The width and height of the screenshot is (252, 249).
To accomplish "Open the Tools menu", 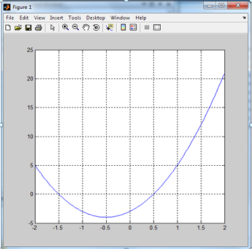I will tap(74, 18).
